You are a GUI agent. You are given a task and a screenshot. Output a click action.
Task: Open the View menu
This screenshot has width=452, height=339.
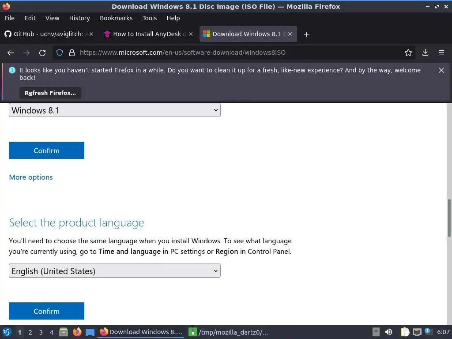click(x=52, y=18)
